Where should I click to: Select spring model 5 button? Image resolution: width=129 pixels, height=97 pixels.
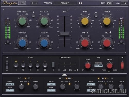[16, 65]
